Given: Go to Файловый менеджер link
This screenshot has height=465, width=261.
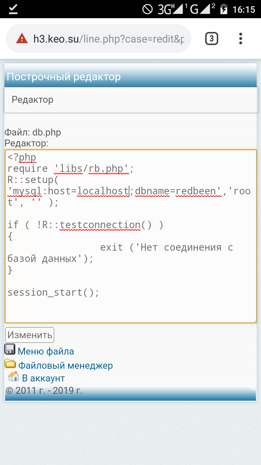Looking at the screenshot, I should click(x=66, y=365).
